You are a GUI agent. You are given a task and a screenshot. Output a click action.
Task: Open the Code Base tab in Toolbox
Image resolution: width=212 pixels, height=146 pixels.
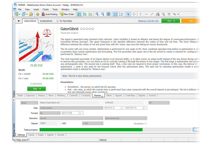pyautogui.click(x=130, y=96)
